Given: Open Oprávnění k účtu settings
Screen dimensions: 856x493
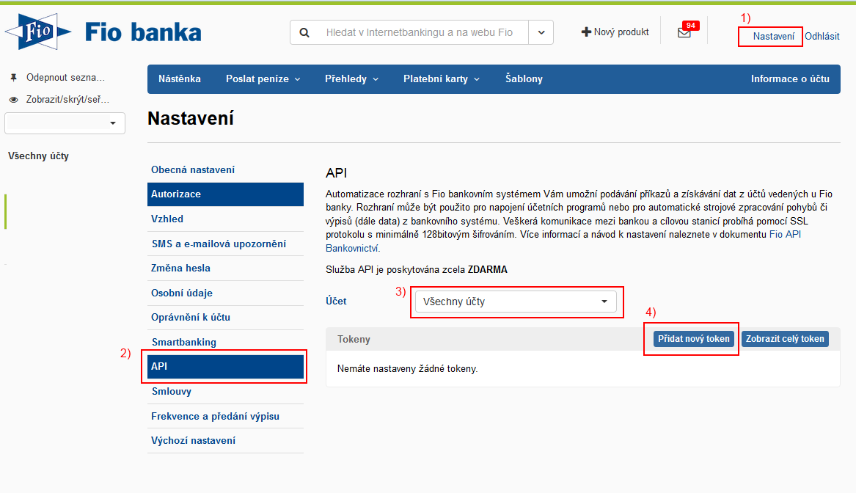Looking at the screenshot, I should [225, 317].
